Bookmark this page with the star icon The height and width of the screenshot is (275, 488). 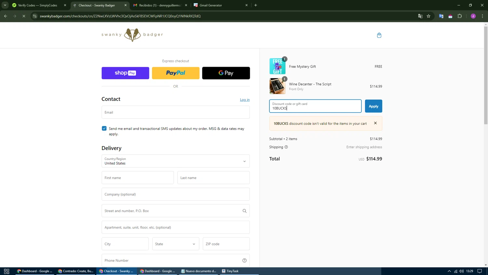428,16
